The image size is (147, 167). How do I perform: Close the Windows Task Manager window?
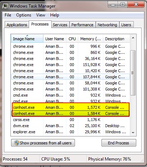136,5
